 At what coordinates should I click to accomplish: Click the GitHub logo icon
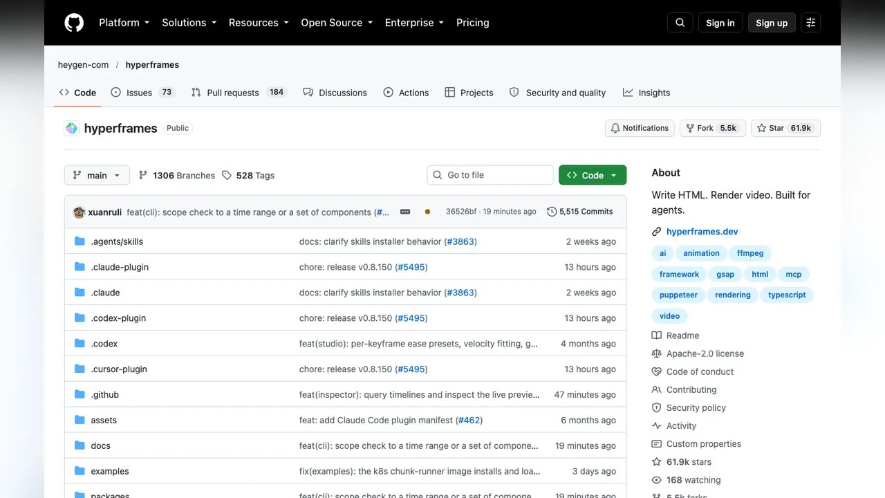pos(74,23)
